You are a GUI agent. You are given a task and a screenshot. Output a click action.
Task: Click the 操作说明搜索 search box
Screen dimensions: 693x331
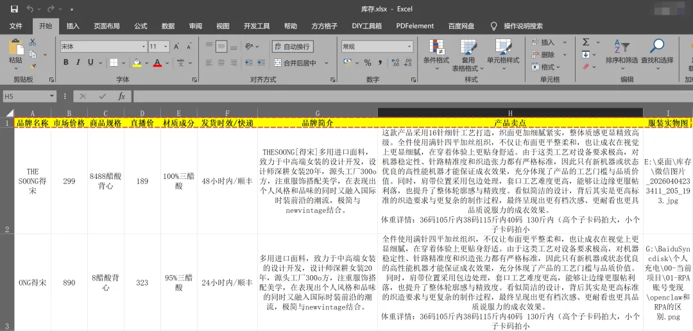coord(524,26)
